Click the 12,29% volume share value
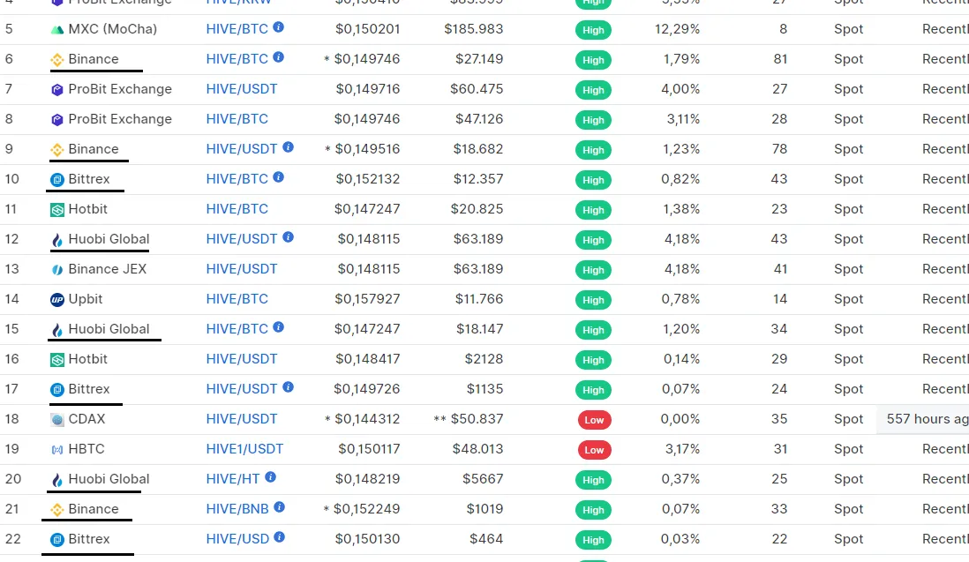 click(677, 29)
